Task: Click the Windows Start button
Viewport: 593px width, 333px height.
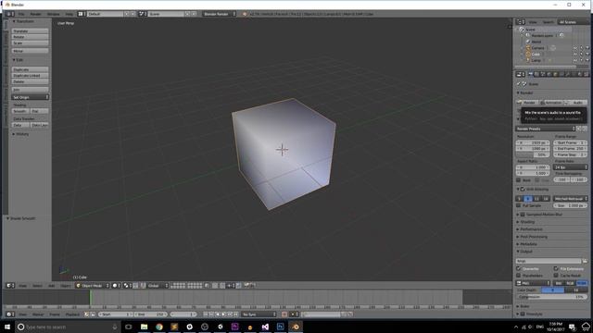Action: [x=7, y=327]
